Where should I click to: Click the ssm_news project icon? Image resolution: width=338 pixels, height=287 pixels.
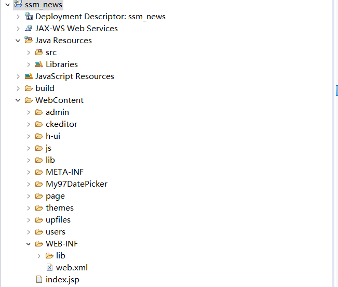point(18,5)
